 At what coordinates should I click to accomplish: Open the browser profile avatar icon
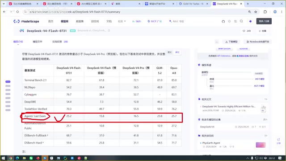click(x=275, y=12)
